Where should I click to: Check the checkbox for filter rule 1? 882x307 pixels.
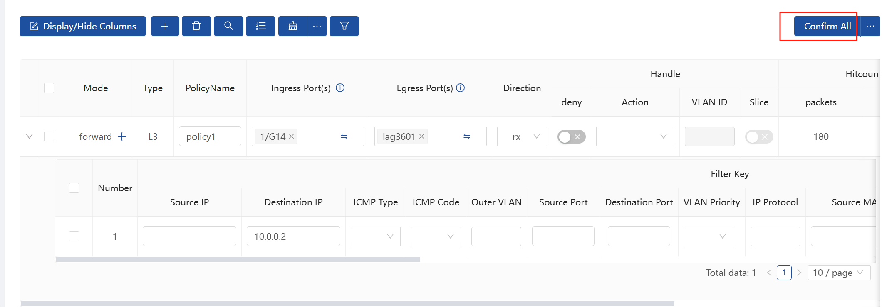[x=74, y=236]
